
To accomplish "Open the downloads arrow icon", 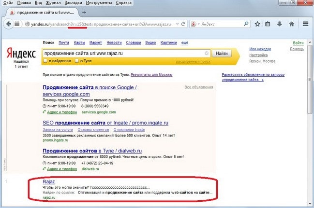I will point(280,23).
